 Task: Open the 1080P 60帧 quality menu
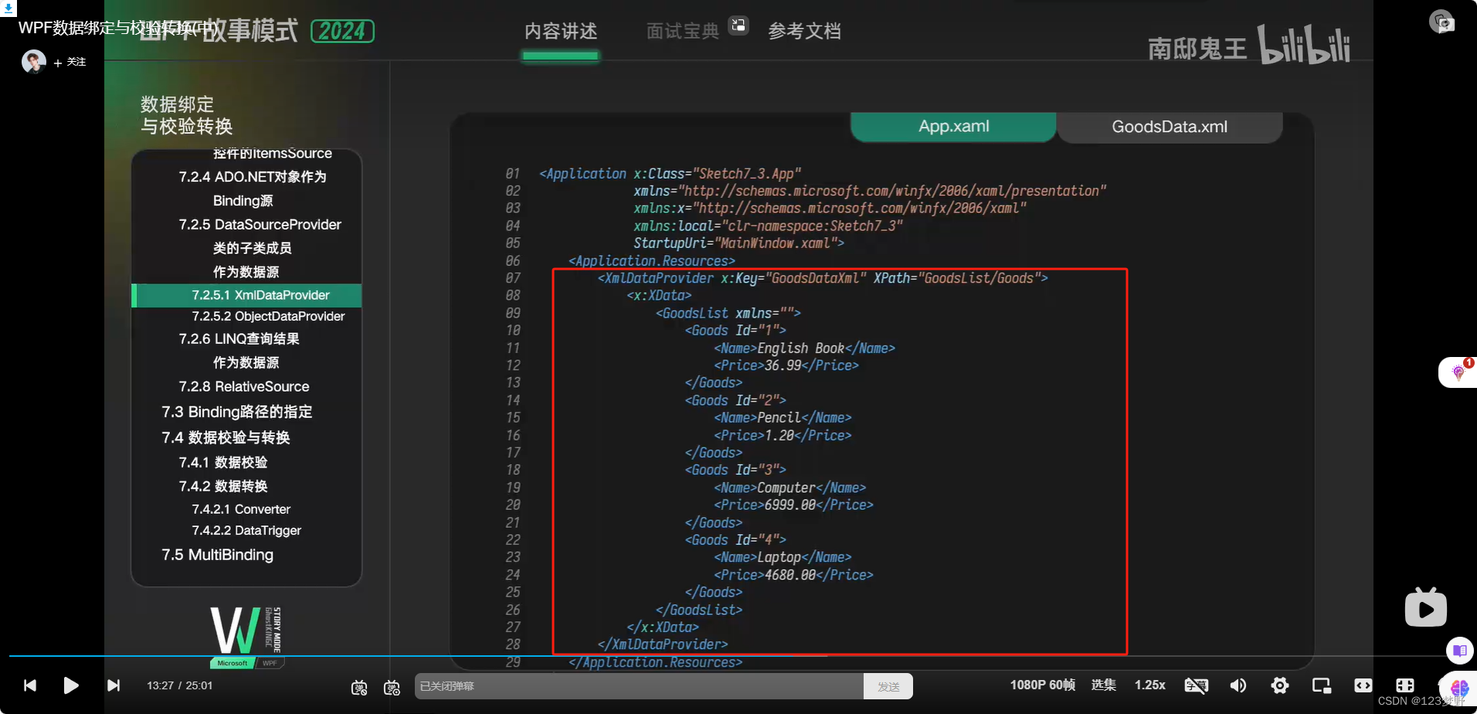(x=1042, y=685)
